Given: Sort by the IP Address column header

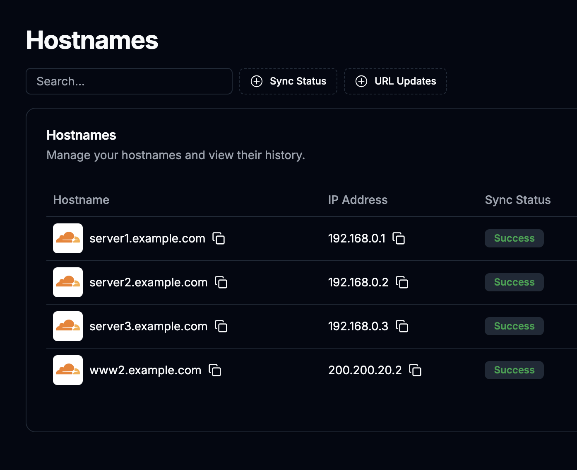Looking at the screenshot, I should [358, 200].
